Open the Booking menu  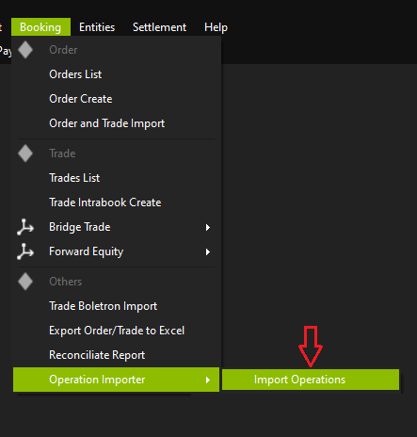pos(40,27)
